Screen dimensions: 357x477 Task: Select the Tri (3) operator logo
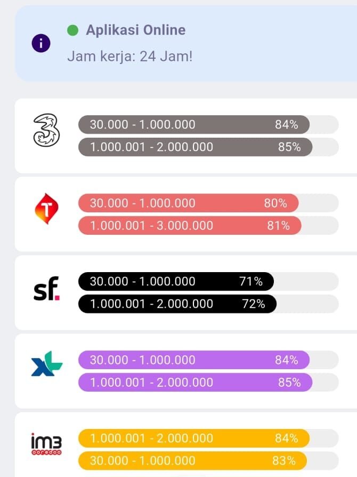(46, 130)
